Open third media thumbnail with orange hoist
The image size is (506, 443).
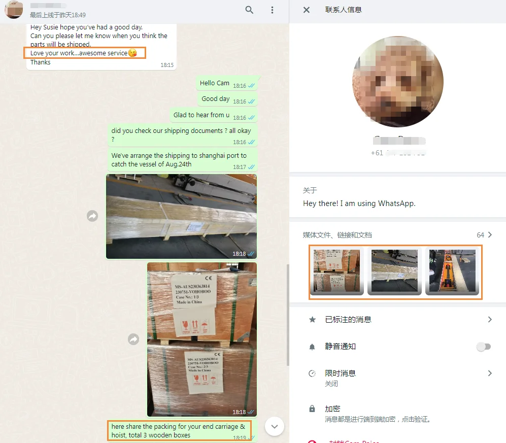point(452,272)
